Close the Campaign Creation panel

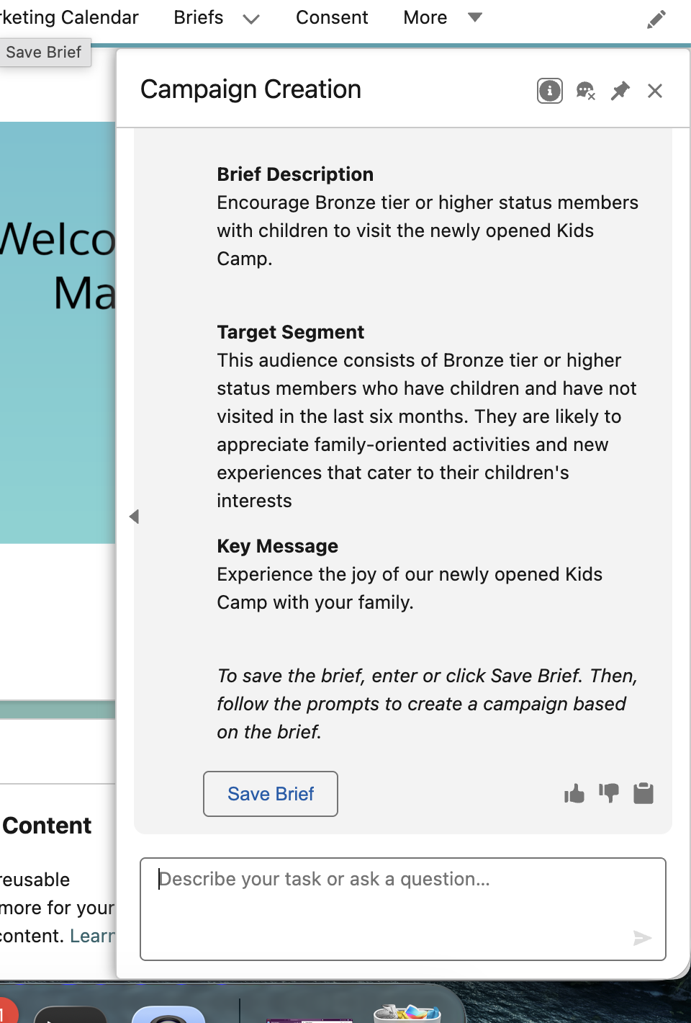pos(655,91)
